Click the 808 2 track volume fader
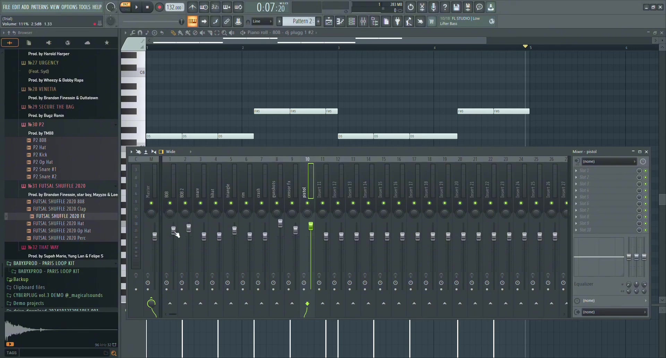 click(x=189, y=228)
